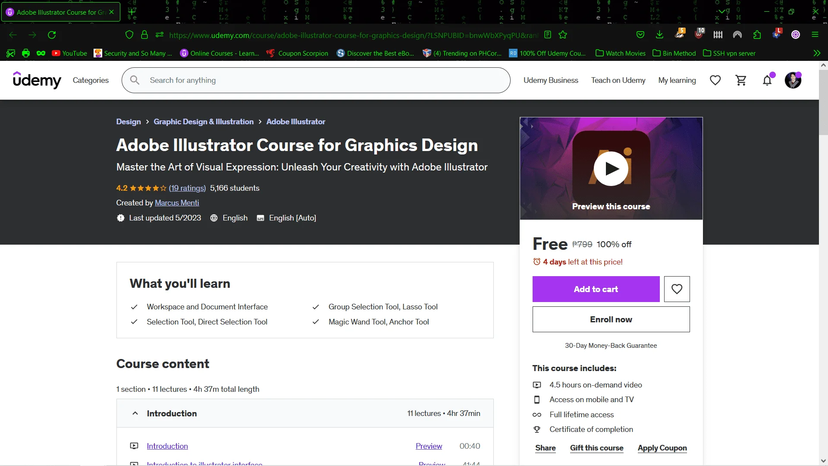Open Udemy Business menu item
The image size is (828, 466).
(551, 80)
